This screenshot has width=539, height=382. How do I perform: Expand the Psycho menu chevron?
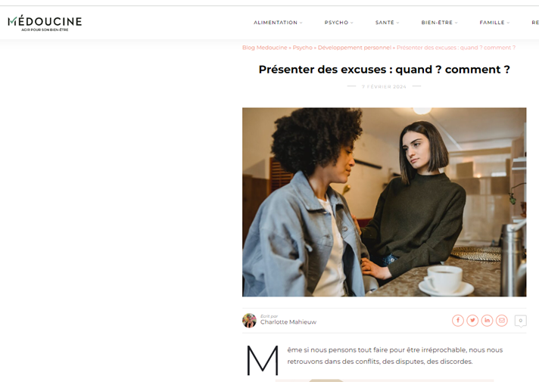352,23
